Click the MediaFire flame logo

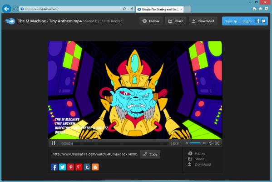(x=10, y=21)
